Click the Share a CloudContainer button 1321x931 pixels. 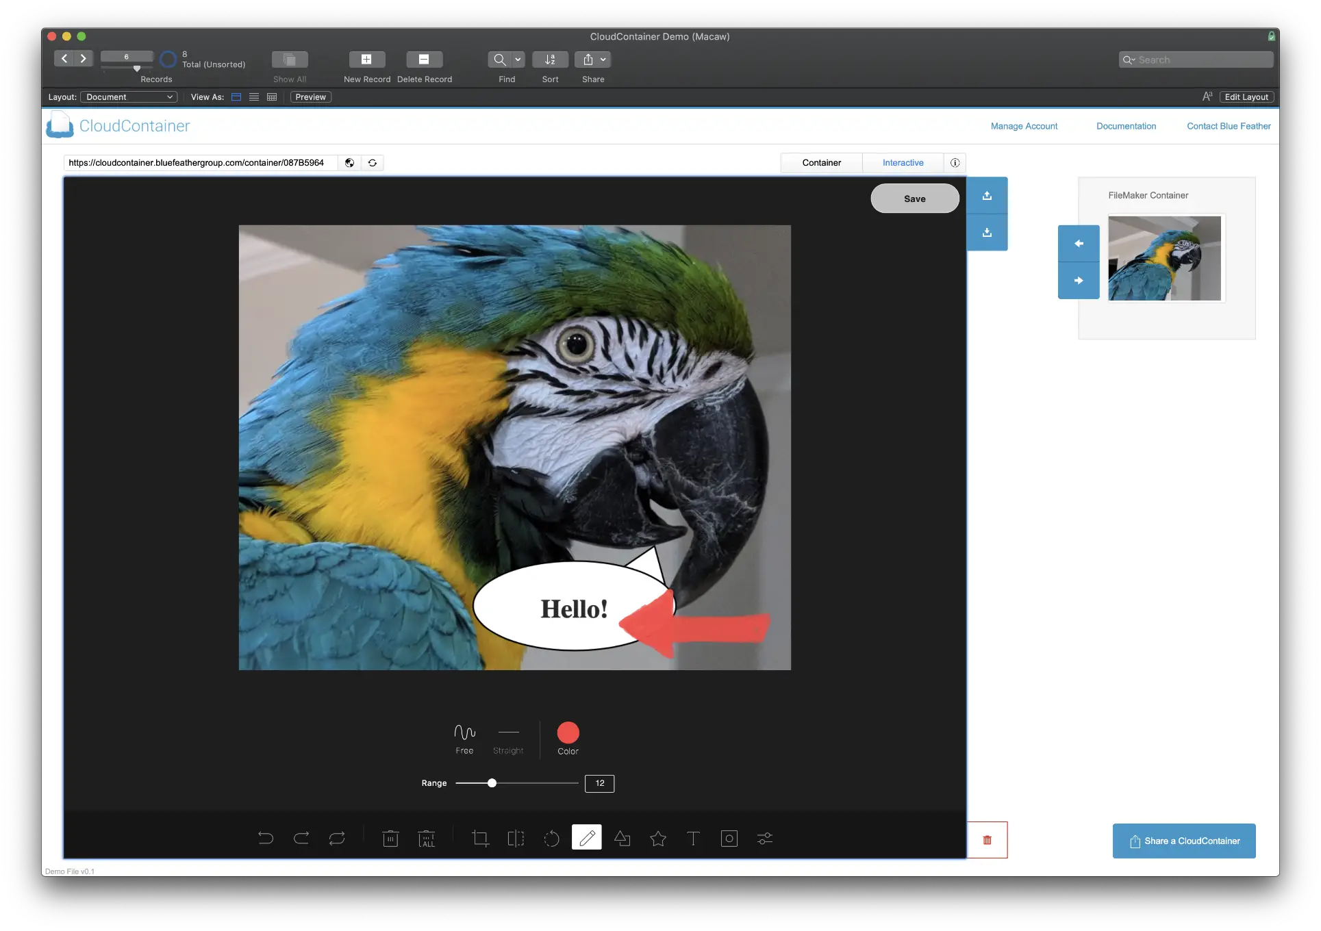[x=1183, y=841]
